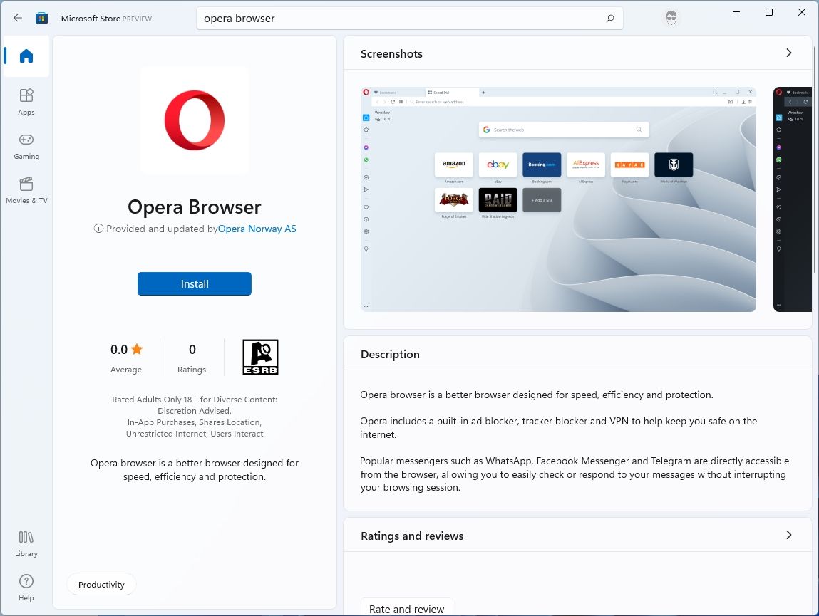Image resolution: width=819 pixels, height=616 pixels.
Task: Open the Library
Action: (x=26, y=543)
